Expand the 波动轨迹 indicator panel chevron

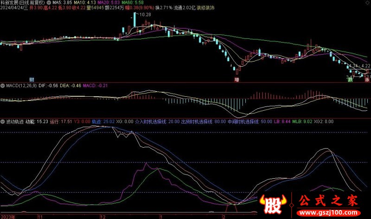[x=3, y=122]
